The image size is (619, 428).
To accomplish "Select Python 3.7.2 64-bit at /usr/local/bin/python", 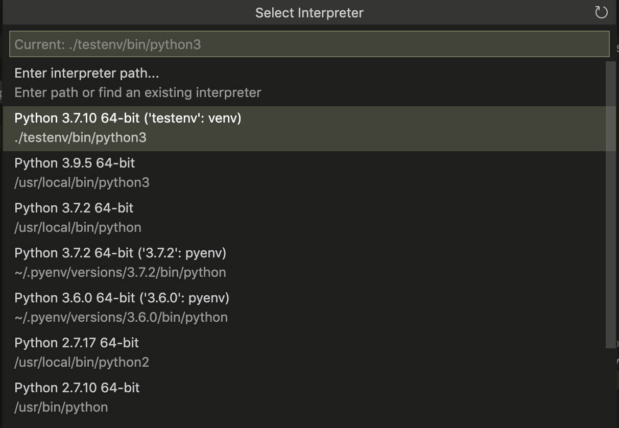I will (x=73, y=208).
